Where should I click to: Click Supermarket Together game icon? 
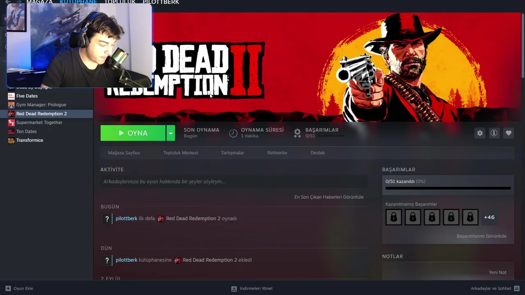coord(11,123)
